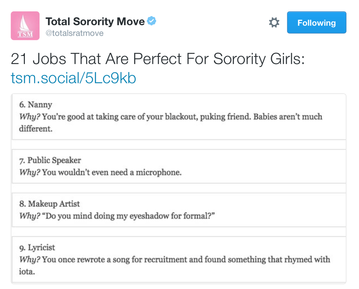The image size is (359, 289).
Task: Click the italic "Why?" under Public Speaker
Action: point(30,172)
